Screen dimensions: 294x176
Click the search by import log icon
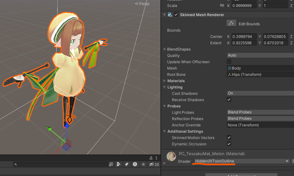click(135, 164)
